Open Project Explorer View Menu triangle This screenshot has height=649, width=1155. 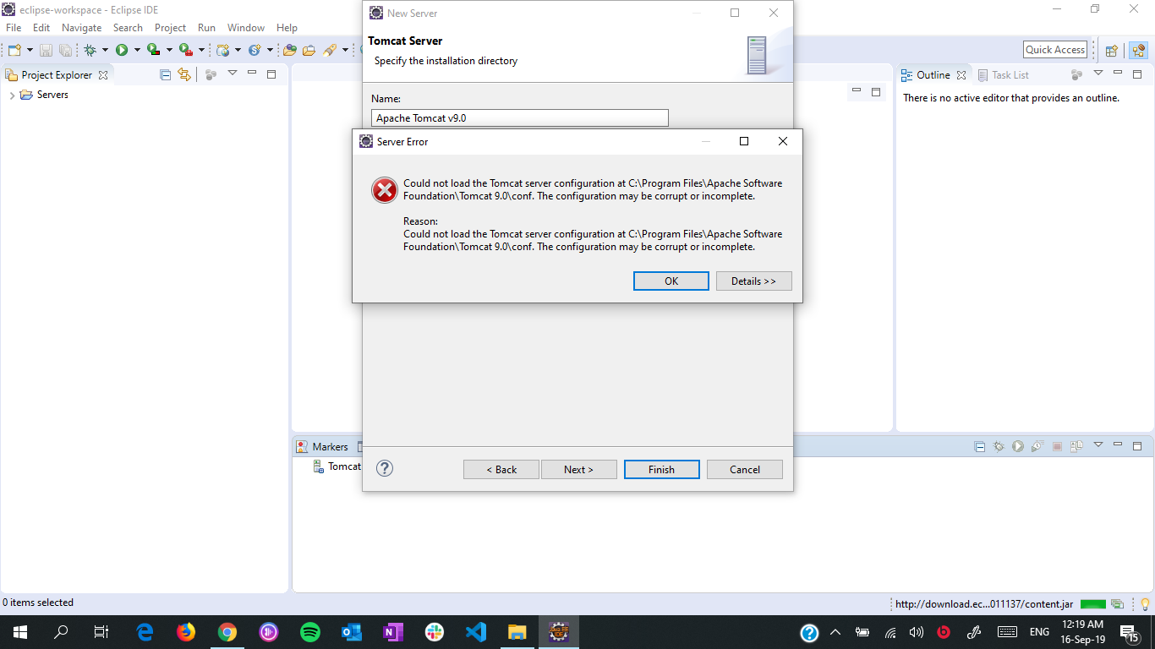233,74
